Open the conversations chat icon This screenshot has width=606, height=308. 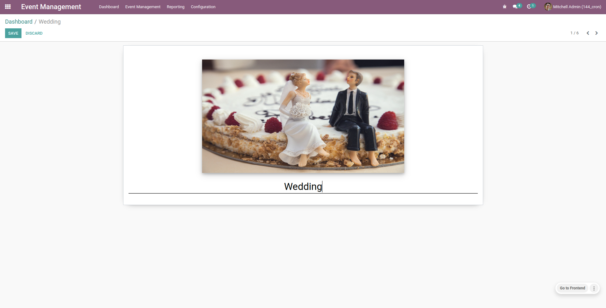pos(515,7)
